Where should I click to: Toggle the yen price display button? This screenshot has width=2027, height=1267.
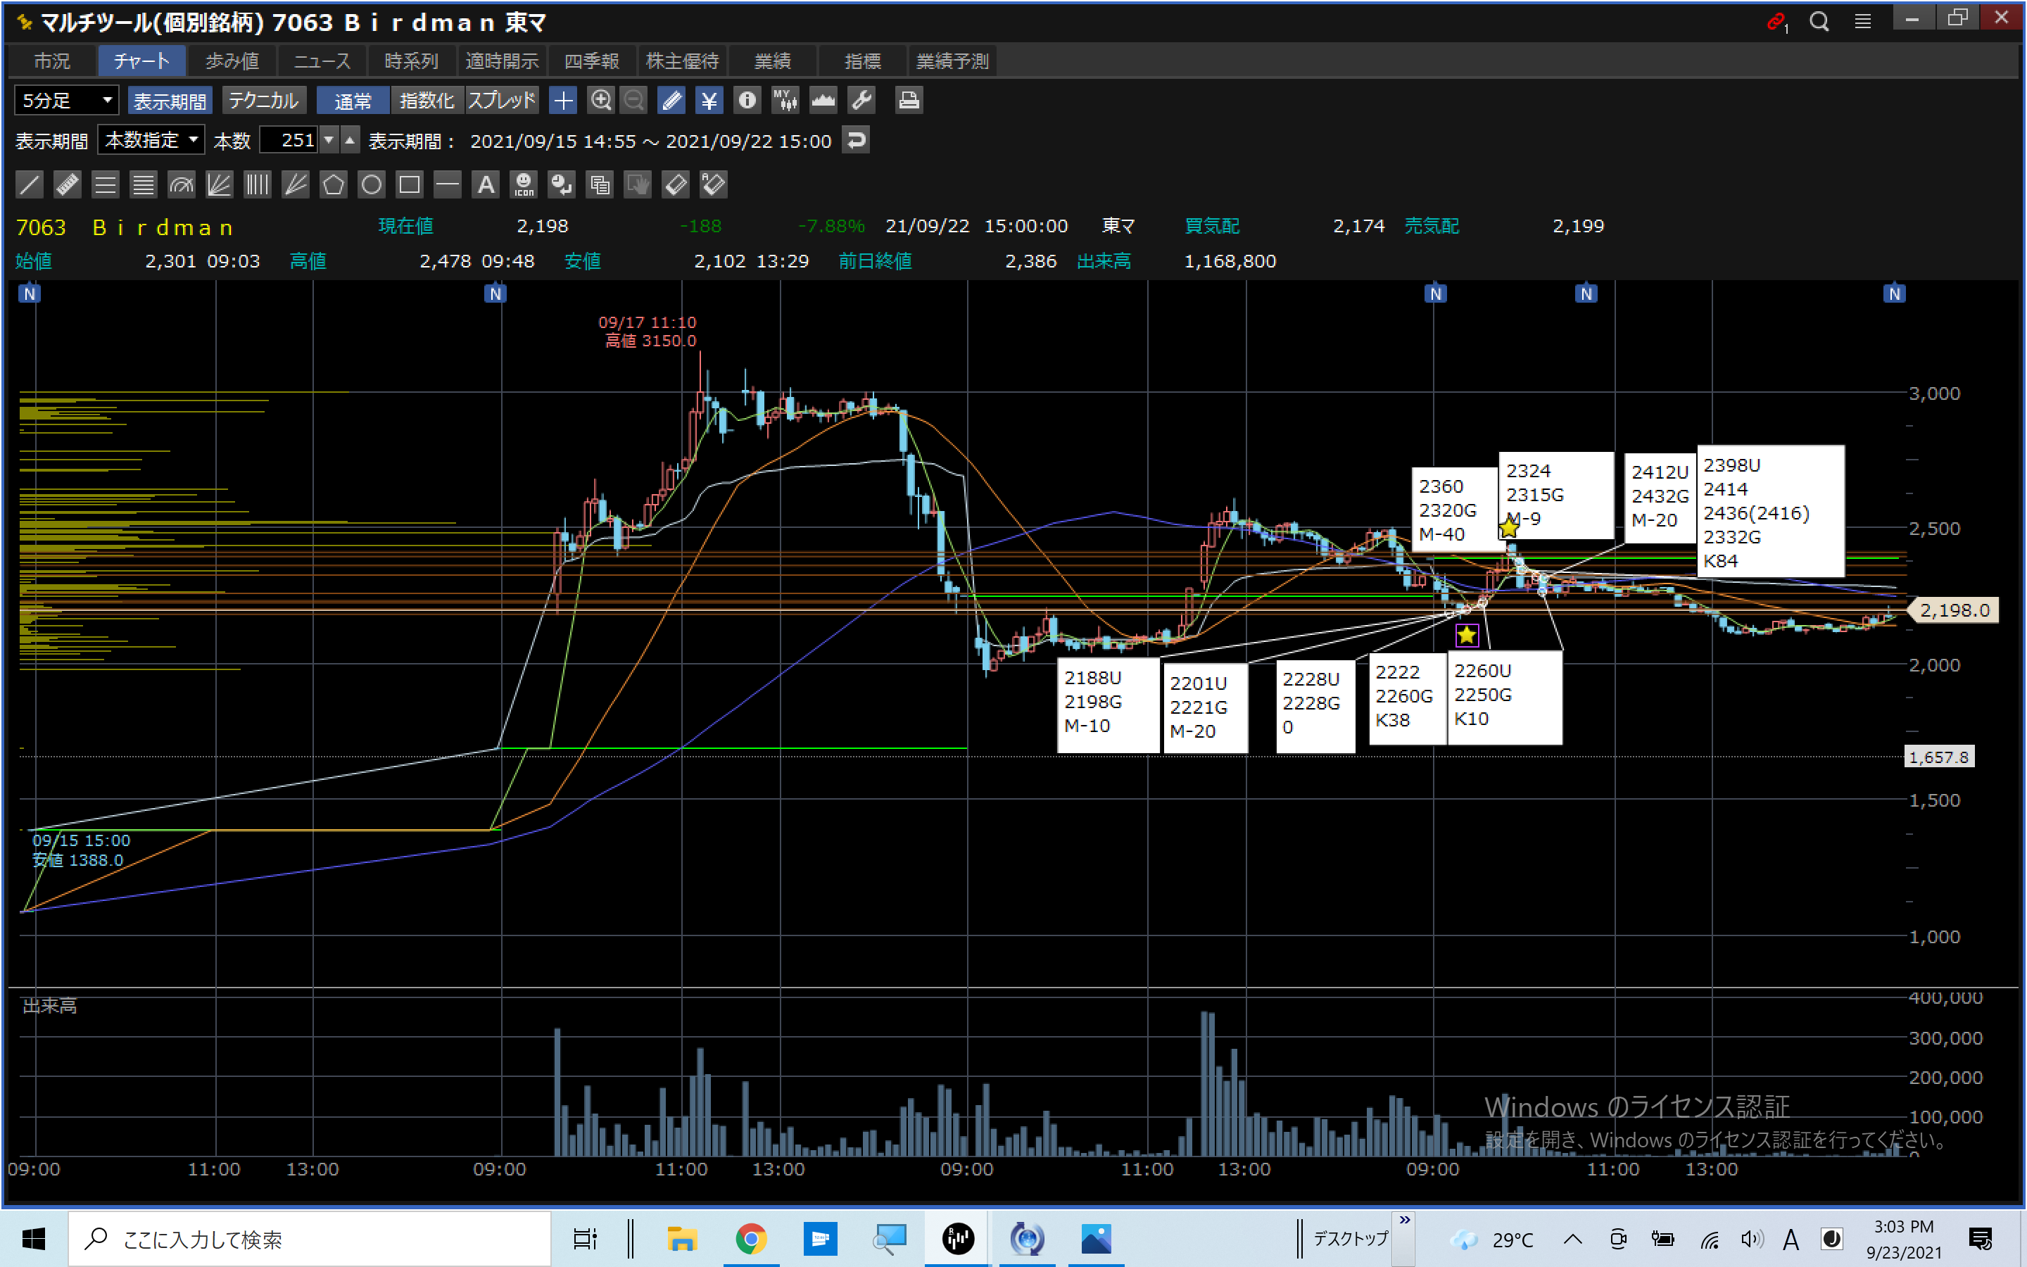[x=709, y=101]
